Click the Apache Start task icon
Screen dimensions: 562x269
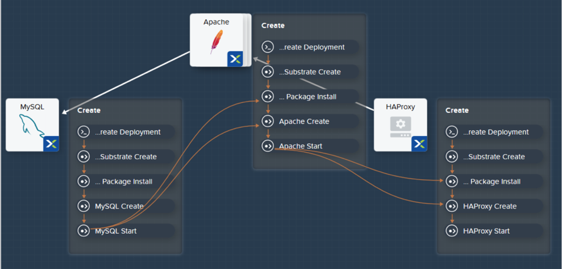click(x=267, y=146)
